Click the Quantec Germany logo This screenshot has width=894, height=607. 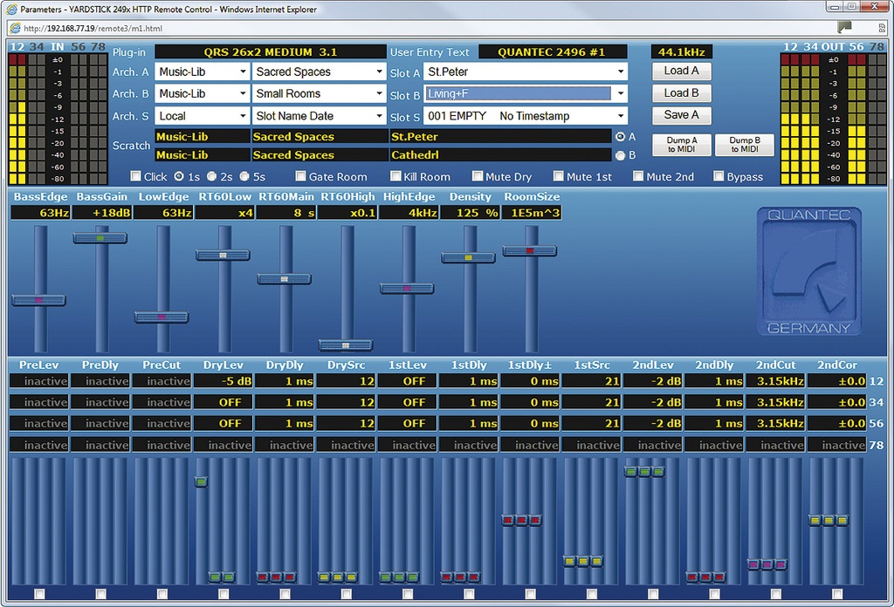click(x=809, y=271)
